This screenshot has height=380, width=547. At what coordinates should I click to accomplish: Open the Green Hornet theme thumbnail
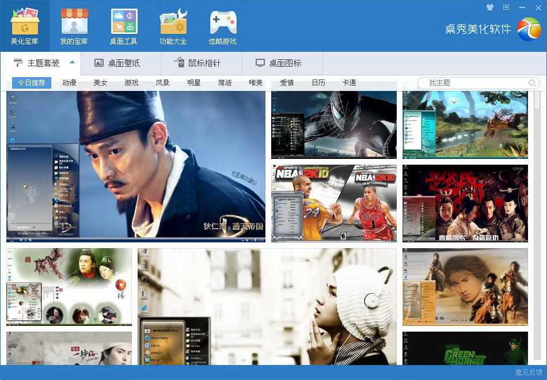pyautogui.click(x=465, y=348)
